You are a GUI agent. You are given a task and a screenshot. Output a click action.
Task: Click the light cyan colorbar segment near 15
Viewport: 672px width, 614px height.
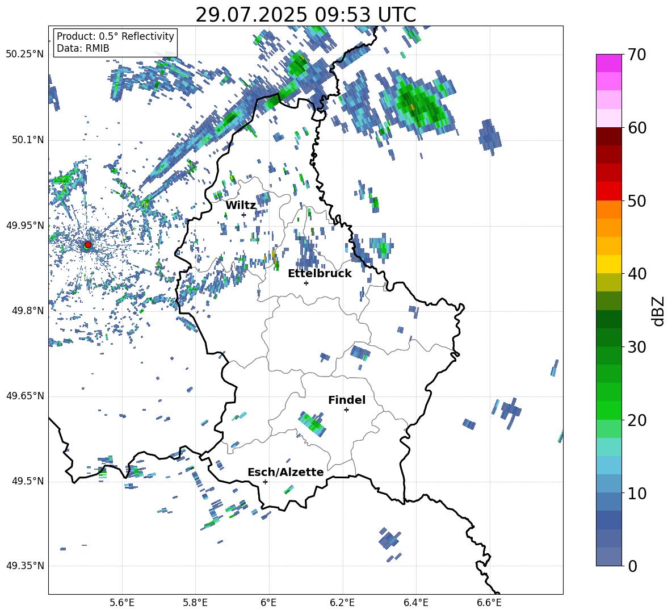click(x=608, y=447)
